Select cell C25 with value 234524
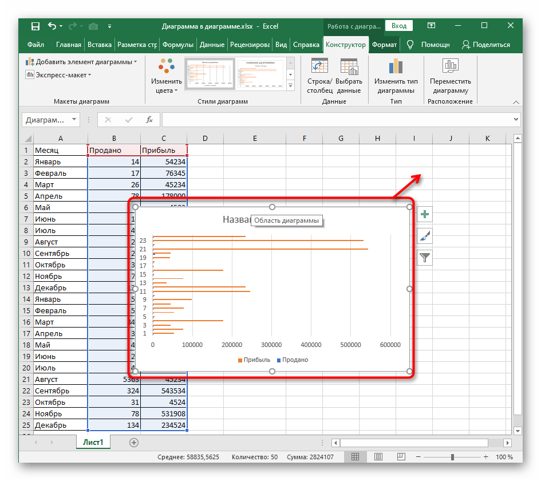 [x=164, y=425]
